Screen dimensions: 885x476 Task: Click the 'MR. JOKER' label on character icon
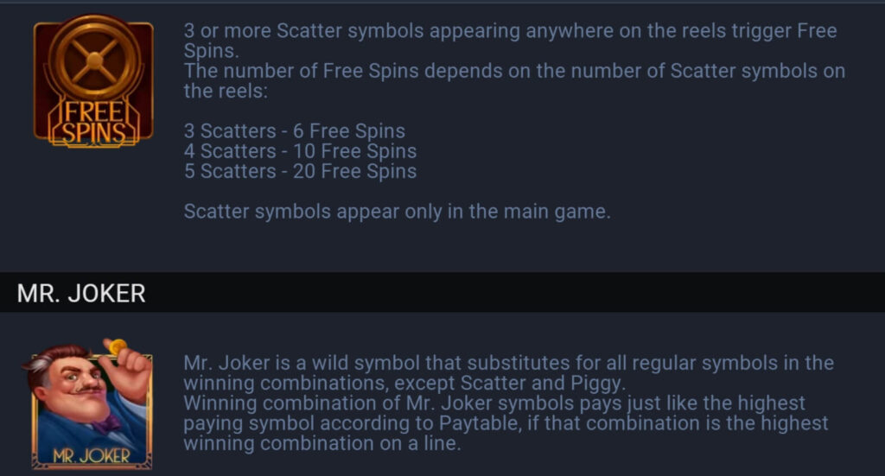tap(92, 455)
